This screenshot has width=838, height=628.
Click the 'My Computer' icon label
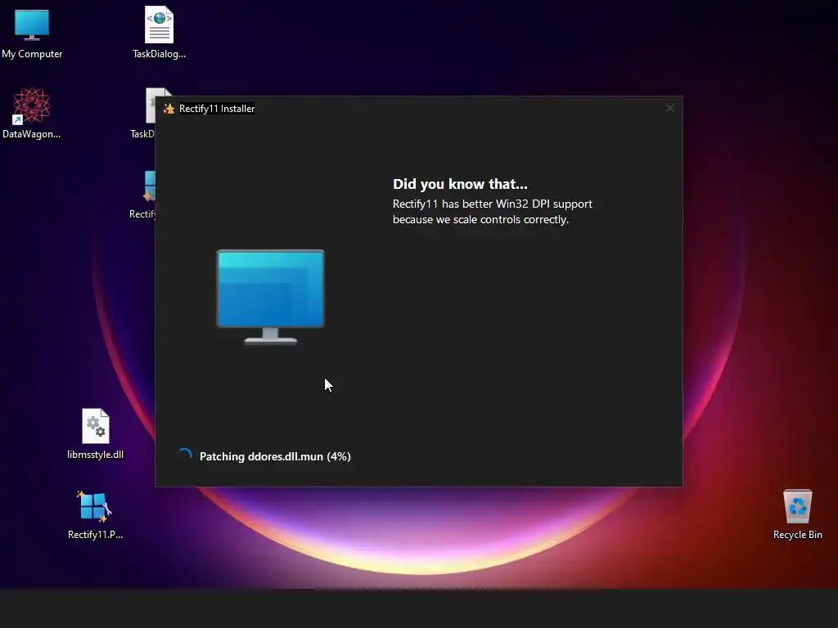[x=32, y=54]
